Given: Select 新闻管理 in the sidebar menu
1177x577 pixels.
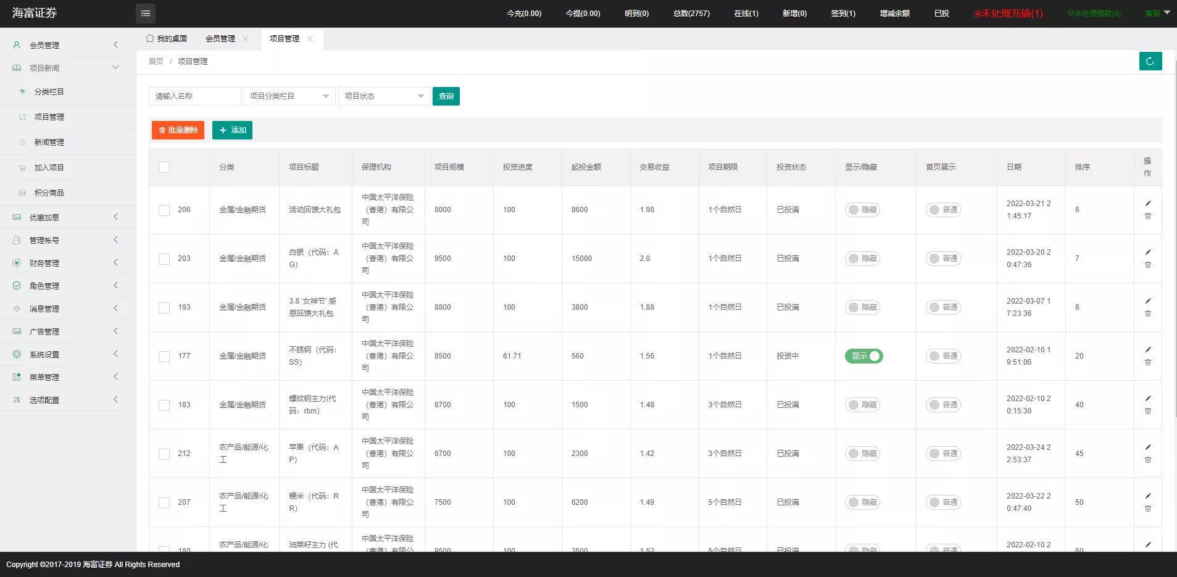Looking at the screenshot, I should tap(49, 142).
